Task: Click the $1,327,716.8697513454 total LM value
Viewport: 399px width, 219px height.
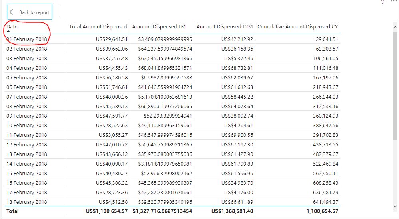Action: coord(162,211)
